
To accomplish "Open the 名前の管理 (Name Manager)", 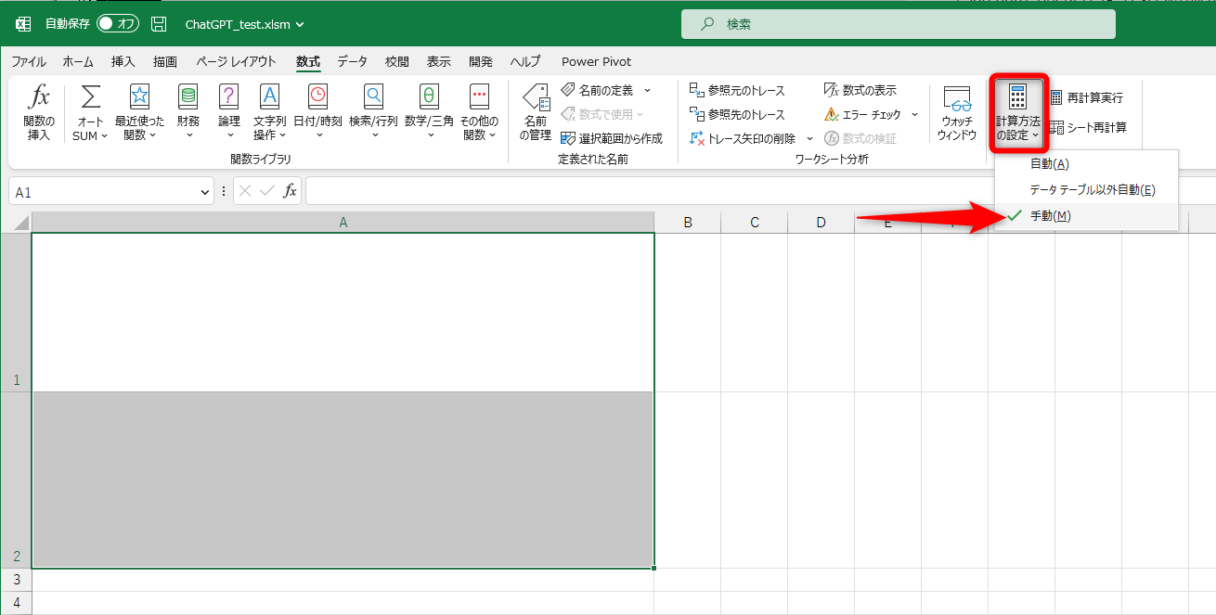I will pos(535,109).
